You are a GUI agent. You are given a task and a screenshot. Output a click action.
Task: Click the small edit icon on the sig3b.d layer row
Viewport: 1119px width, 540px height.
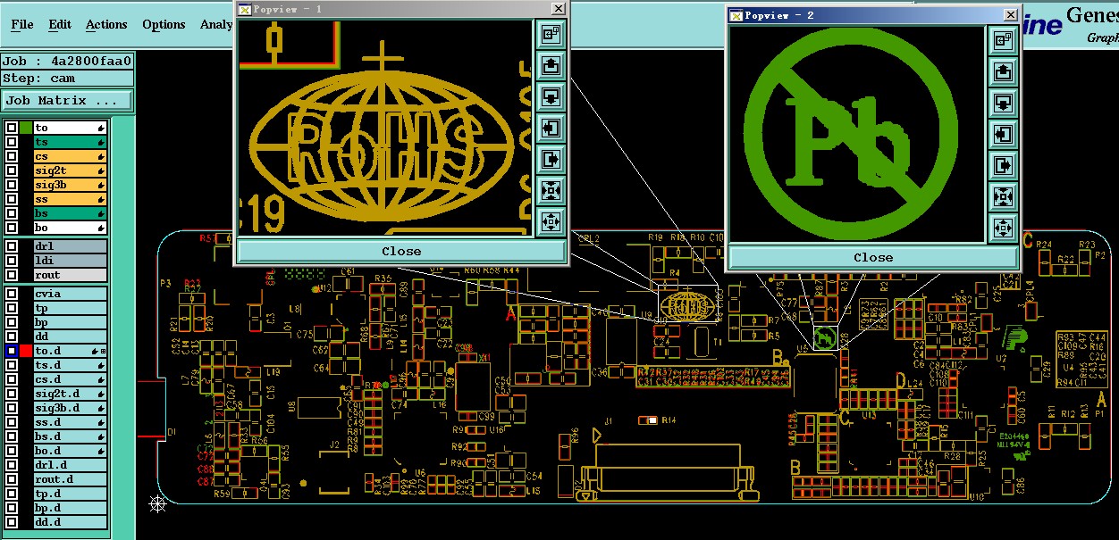(x=102, y=409)
